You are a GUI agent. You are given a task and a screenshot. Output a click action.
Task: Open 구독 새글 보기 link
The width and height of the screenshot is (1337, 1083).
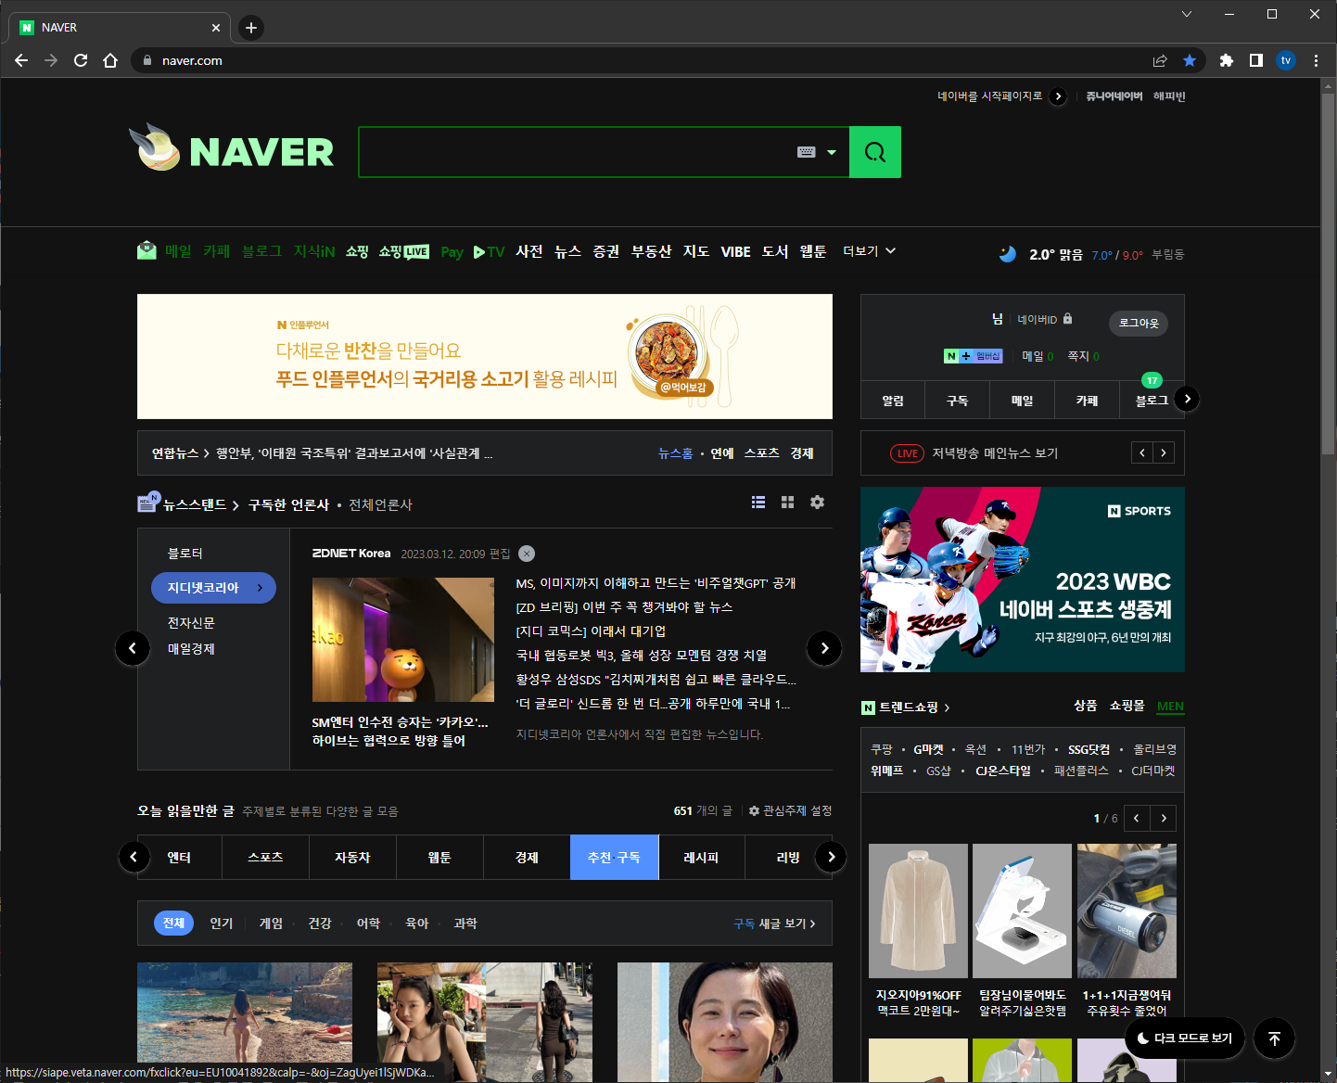click(x=774, y=924)
